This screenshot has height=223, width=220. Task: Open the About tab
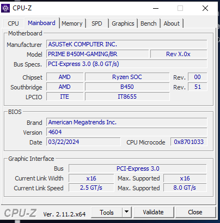pos(172,23)
